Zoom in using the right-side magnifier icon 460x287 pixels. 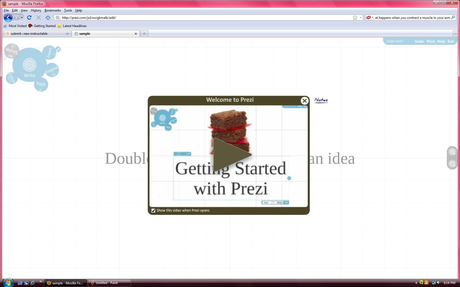452,152
